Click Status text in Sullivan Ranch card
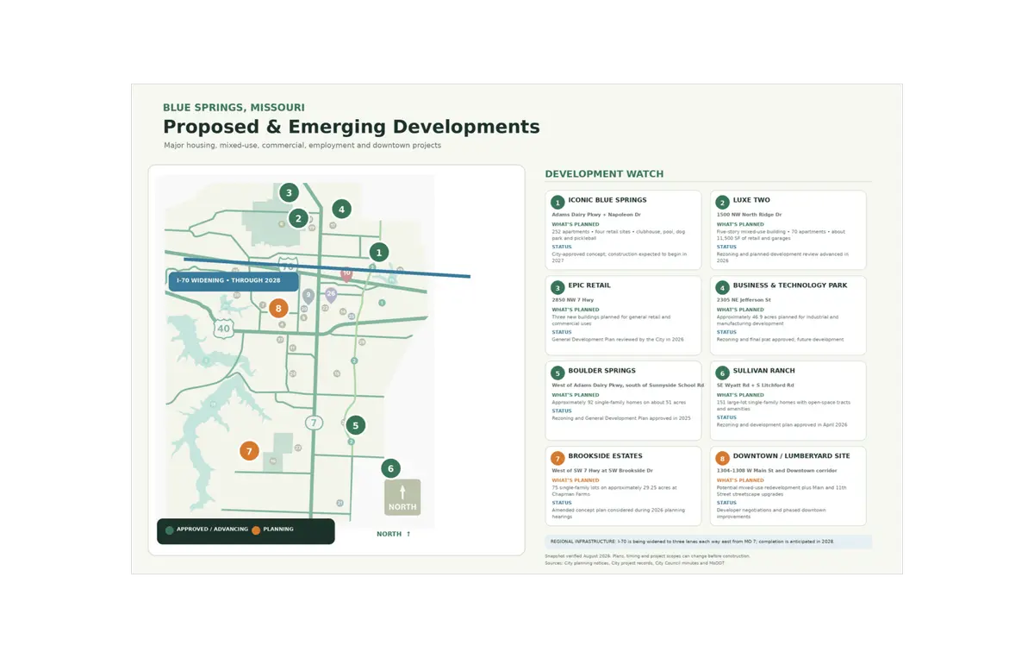Screen dimensions: 1034x658 (x=782, y=425)
